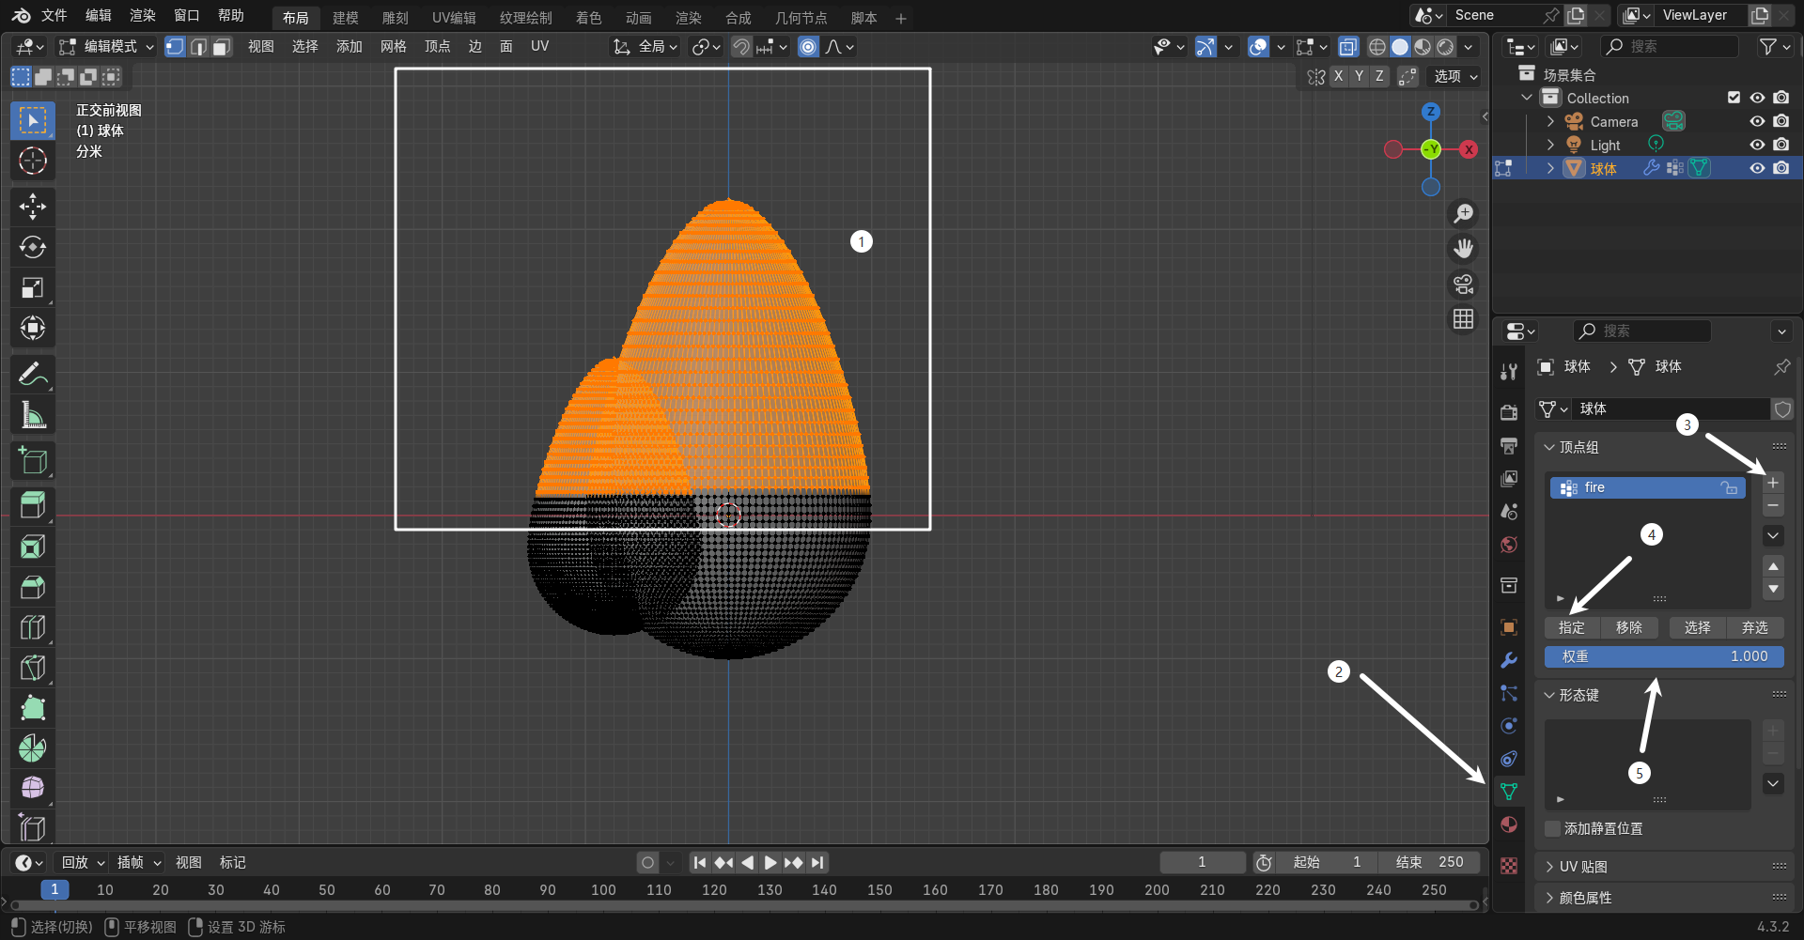Click the 指定 button for vertex group
This screenshot has height=940, width=1804.
click(x=1572, y=627)
